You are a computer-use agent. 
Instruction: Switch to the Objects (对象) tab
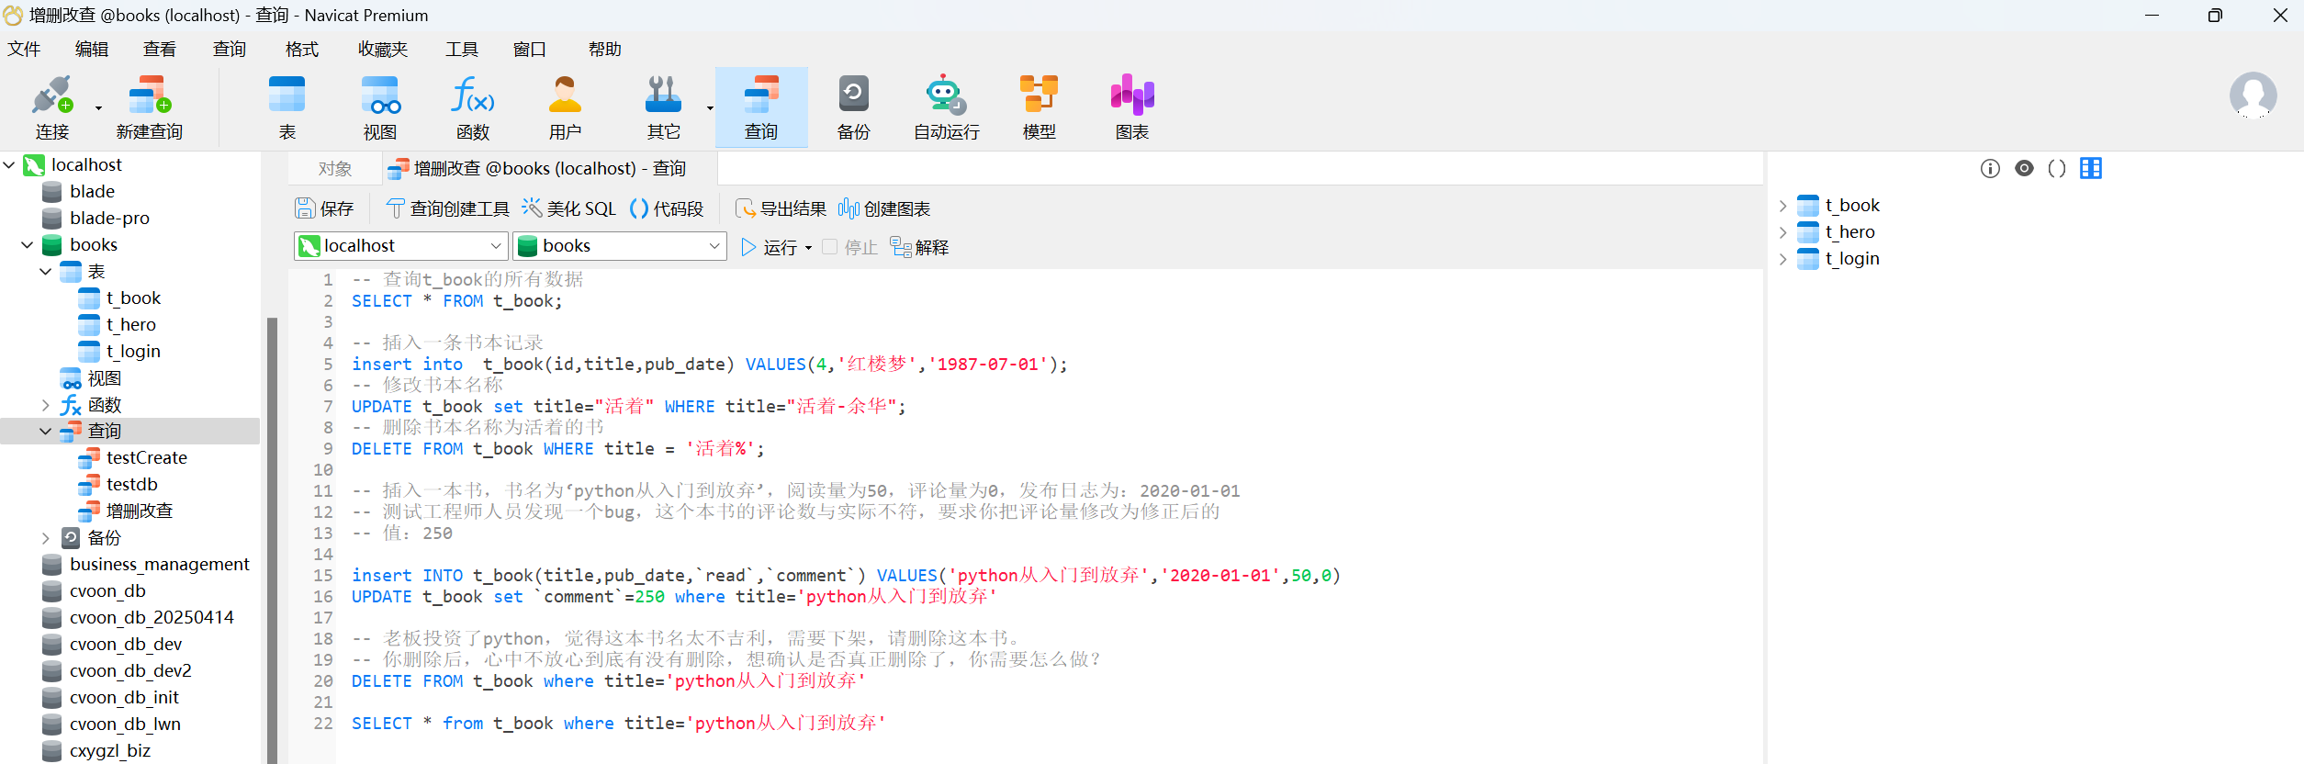335,169
